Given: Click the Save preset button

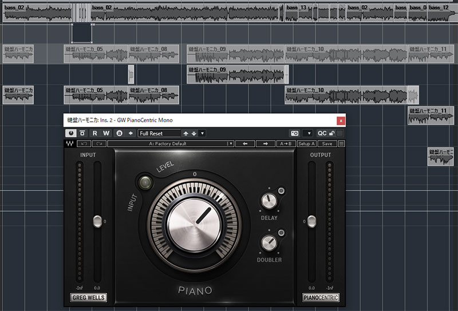Looking at the screenshot, I should pos(327,143).
